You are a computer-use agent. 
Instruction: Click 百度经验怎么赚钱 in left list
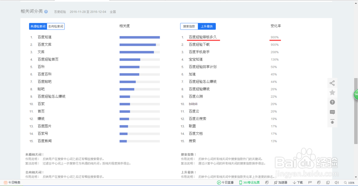click(x=51, y=97)
